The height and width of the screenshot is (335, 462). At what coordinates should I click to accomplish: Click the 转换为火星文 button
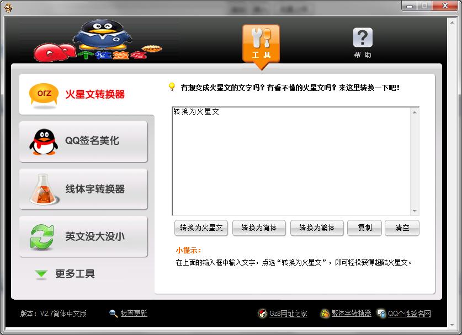point(201,228)
